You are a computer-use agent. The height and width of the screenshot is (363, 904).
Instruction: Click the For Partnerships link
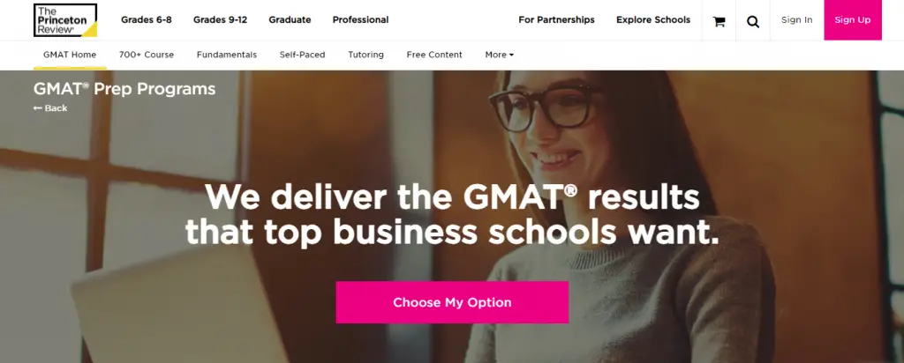click(x=556, y=19)
